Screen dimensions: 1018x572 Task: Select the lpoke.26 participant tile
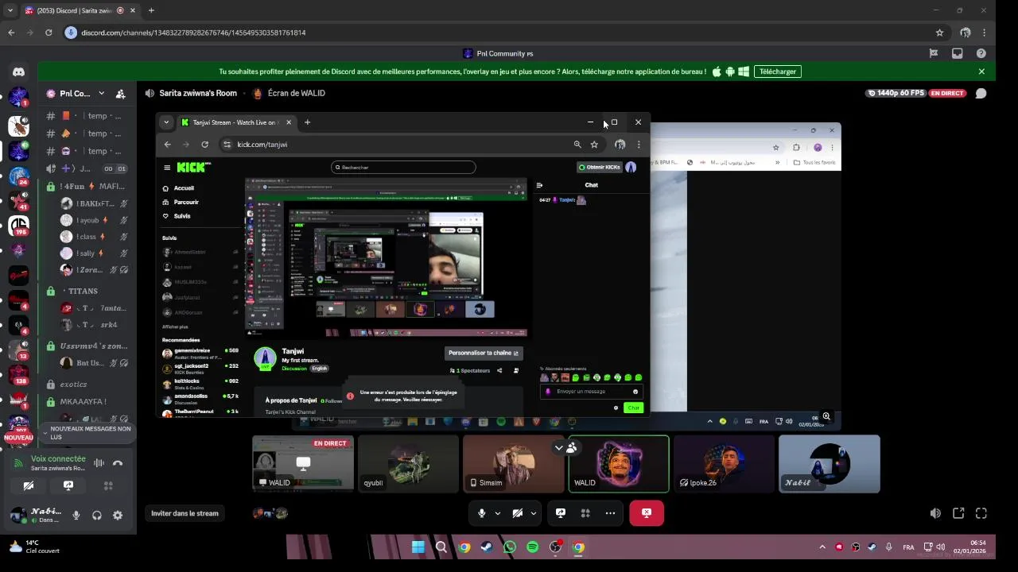point(724,464)
